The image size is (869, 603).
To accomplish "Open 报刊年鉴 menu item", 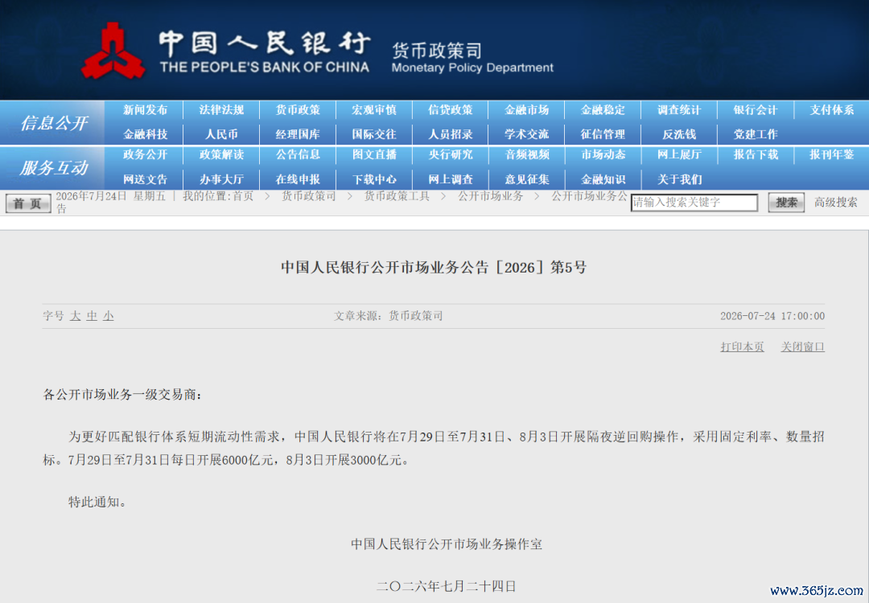I will coord(832,155).
